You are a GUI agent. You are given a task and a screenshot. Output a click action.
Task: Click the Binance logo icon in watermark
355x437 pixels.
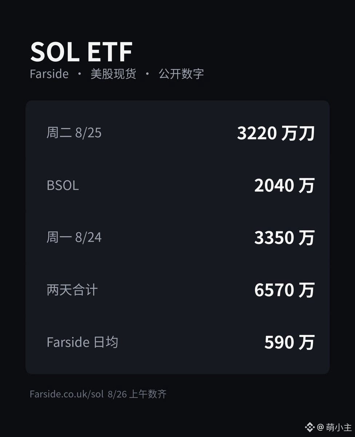coord(310,427)
